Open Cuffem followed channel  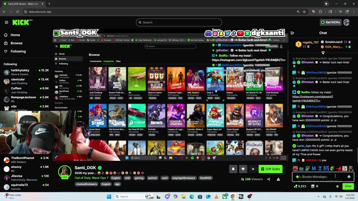pos(26,90)
